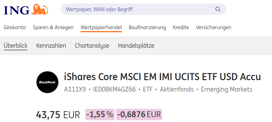Select Wertpapierhandel in main navigation

(101, 27)
